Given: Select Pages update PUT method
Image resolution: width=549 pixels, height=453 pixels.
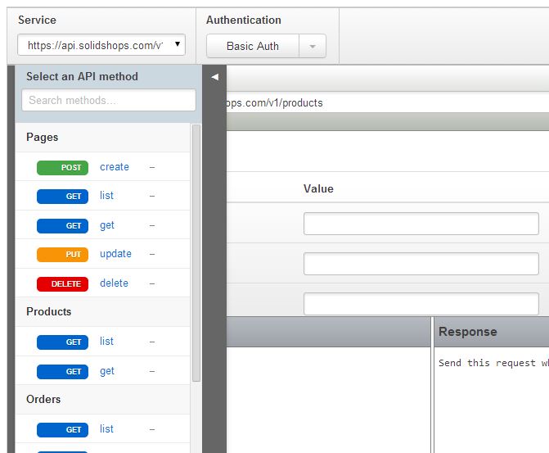Looking at the screenshot, I should [x=115, y=253].
